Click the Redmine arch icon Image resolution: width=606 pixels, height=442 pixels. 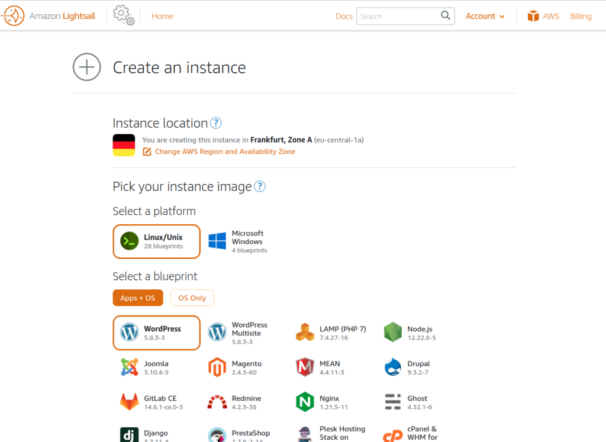pyautogui.click(x=217, y=402)
